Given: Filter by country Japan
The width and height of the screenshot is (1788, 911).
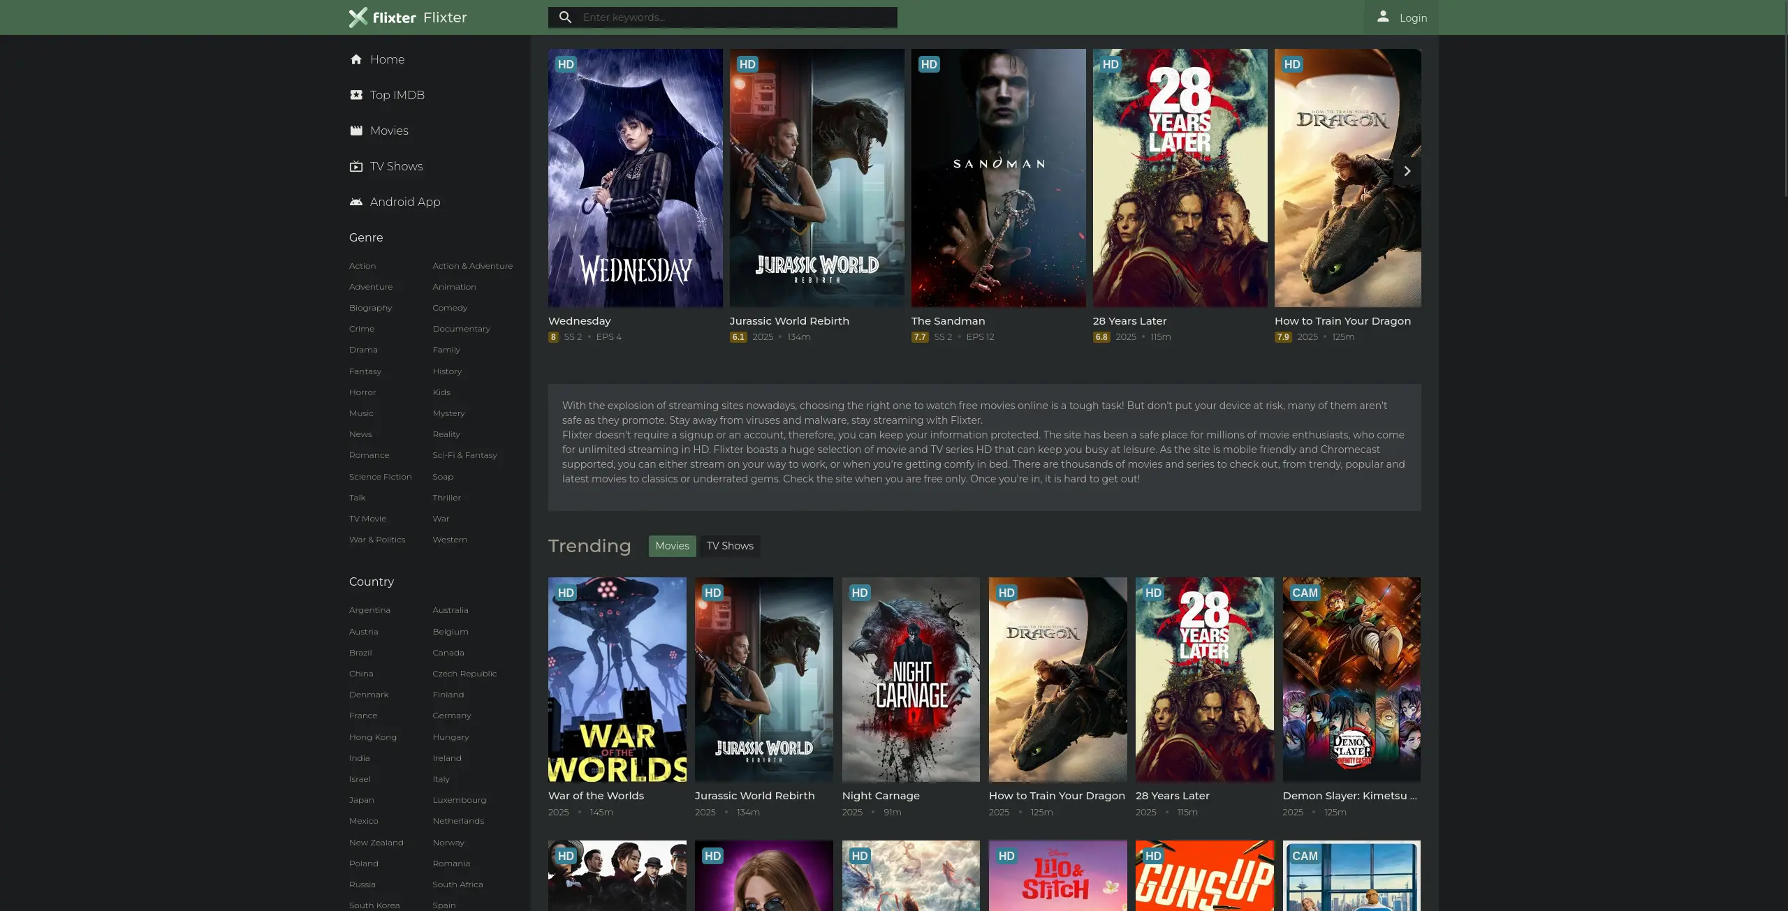Looking at the screenshot, I should click(362, 800).
